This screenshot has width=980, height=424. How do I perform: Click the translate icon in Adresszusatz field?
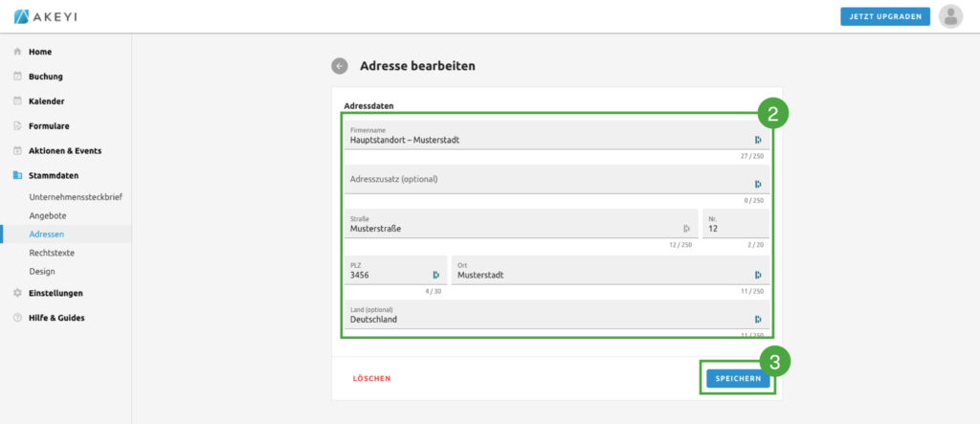coord(758,184)
